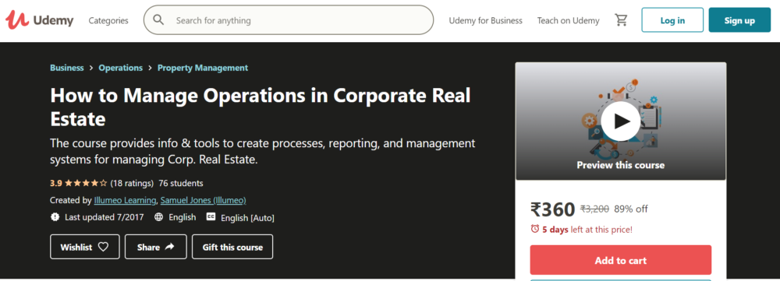Click the 76 students text
This screenshot has width=780, height=281.
[181, 183]
